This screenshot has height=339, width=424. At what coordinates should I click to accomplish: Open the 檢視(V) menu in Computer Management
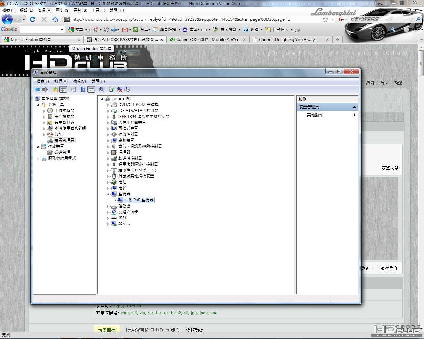[x=79, y=81]
